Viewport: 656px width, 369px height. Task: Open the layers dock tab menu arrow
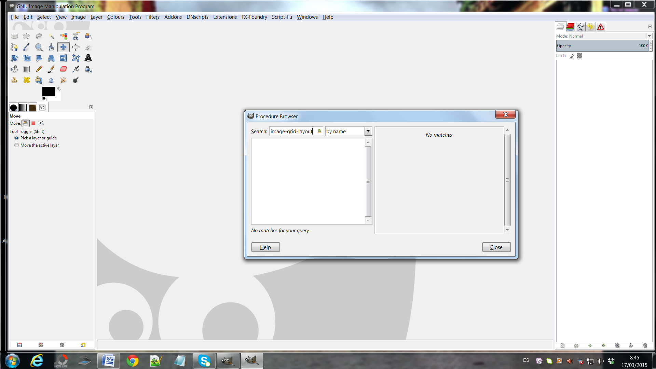[650, 27]
